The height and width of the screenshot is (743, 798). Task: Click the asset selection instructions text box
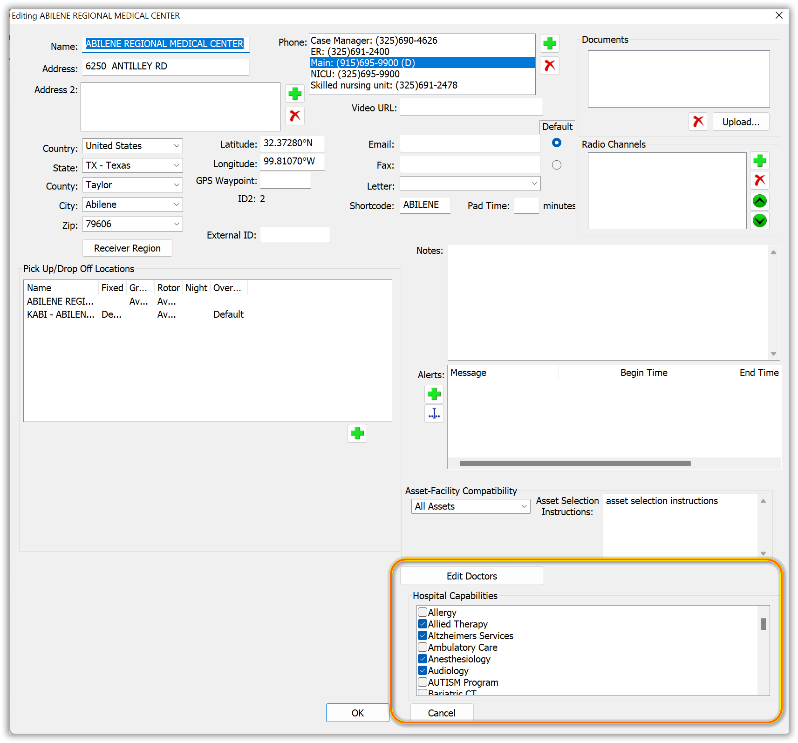tap(680, 525)
